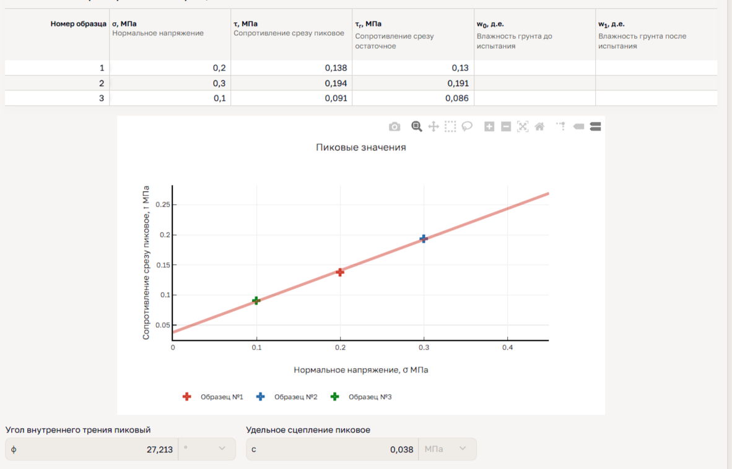
Task: Zoom out using the minus icon
Action: (506, 127)
